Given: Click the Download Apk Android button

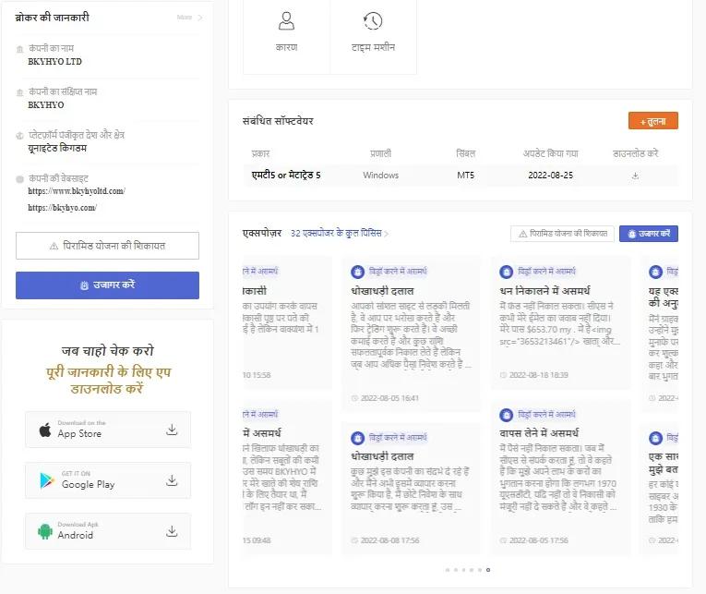Looking at the screenshot, I should click(108, 531).
